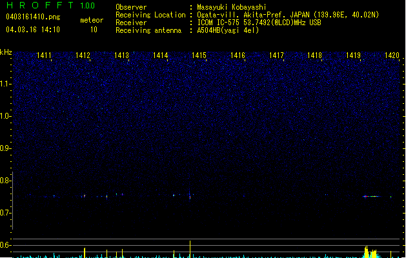Click the 1.1 kHz frequency axis label

click(5, 84)
